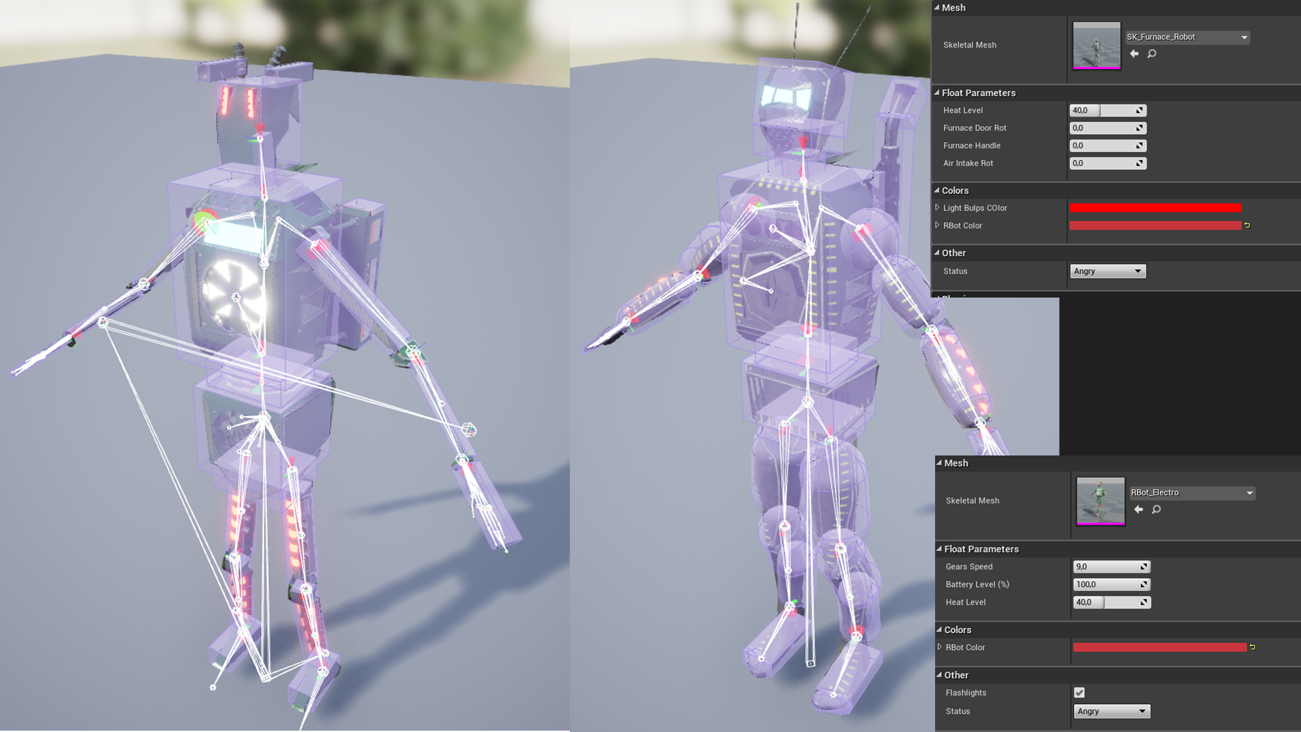Viewport: 1301px width, 732px height.
Task: Reset upper RBot Color to default
Action: tap(1247, 225)
